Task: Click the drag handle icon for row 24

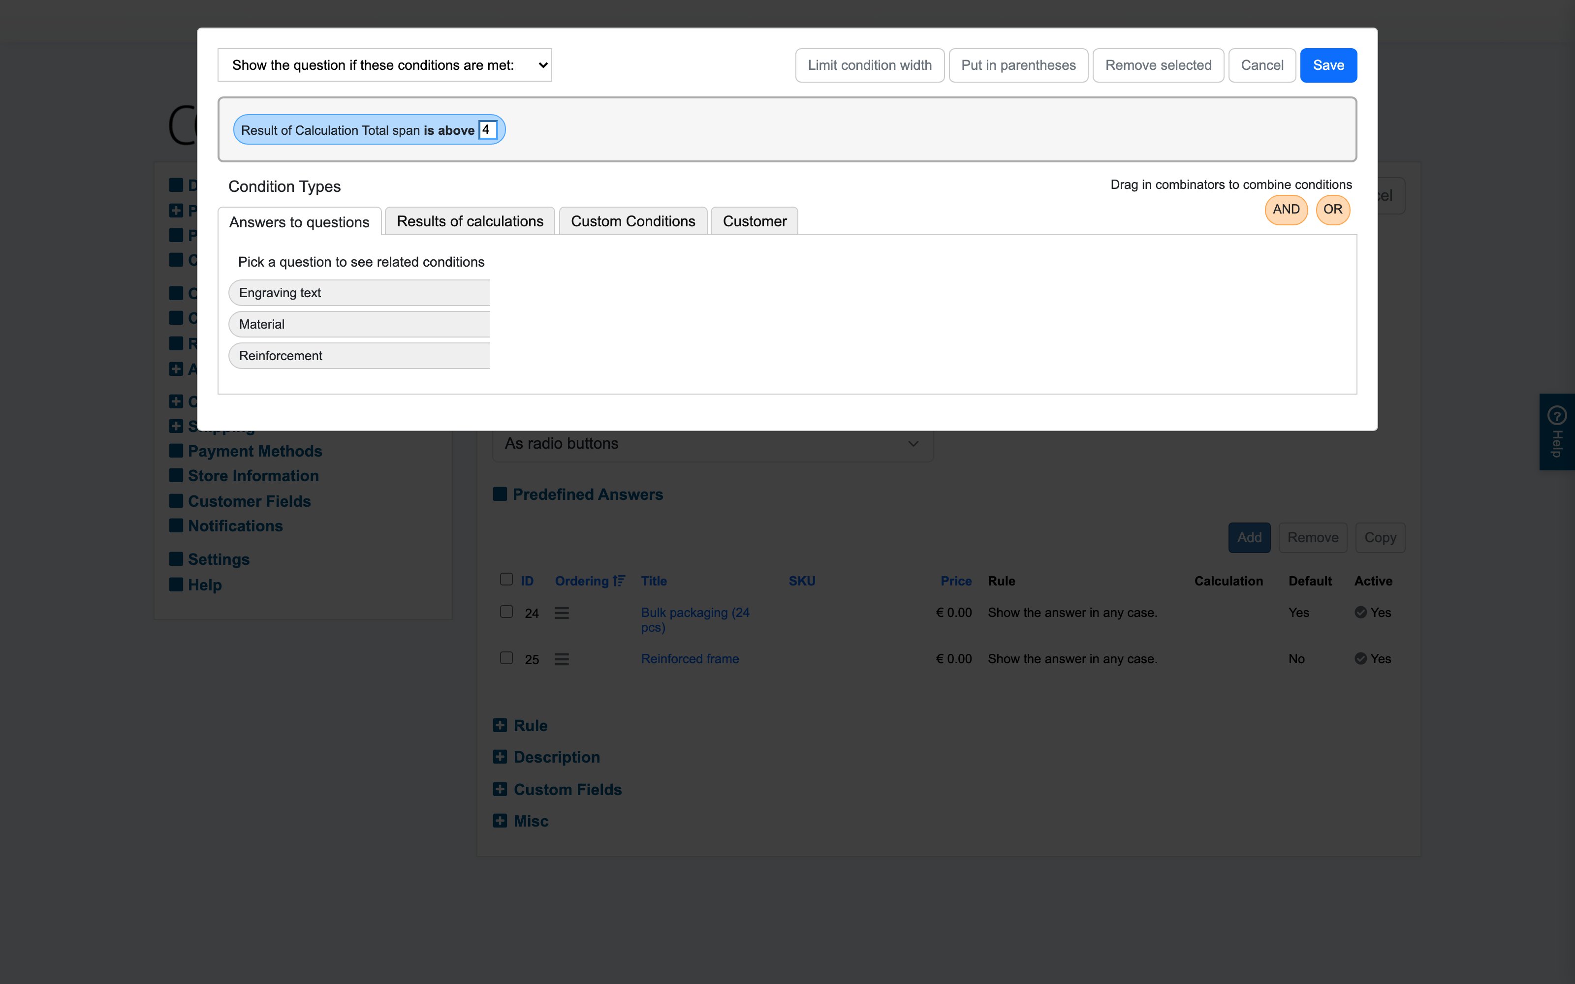Action: [562, 613]
